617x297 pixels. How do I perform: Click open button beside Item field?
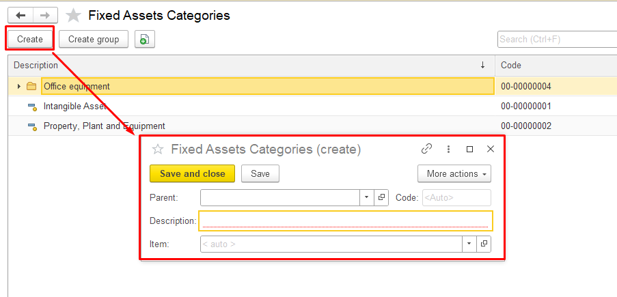pos(484,244)
